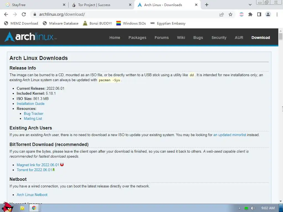Open the Egyptian Embassy bookmark
The width and height of the screenshot is (283, 212).
(x=168, y=23)
